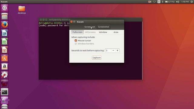Select All Screens capture mode
Screen dimensions: 194x109
pos(90,32)
